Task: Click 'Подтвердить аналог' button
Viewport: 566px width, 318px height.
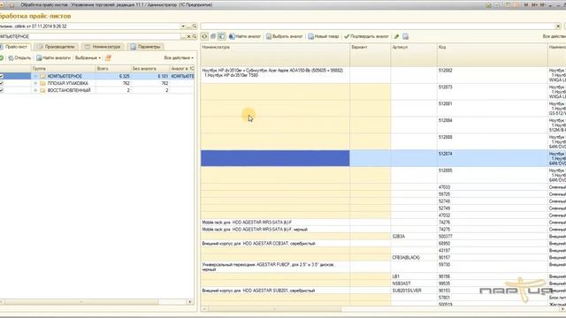Action: 366,36
